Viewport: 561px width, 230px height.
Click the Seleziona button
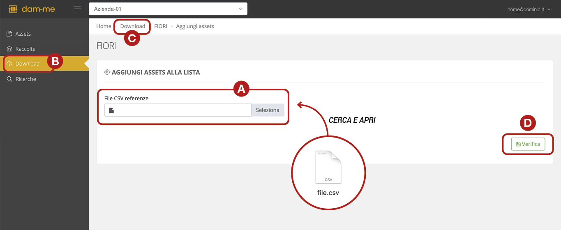pos(268,110)
